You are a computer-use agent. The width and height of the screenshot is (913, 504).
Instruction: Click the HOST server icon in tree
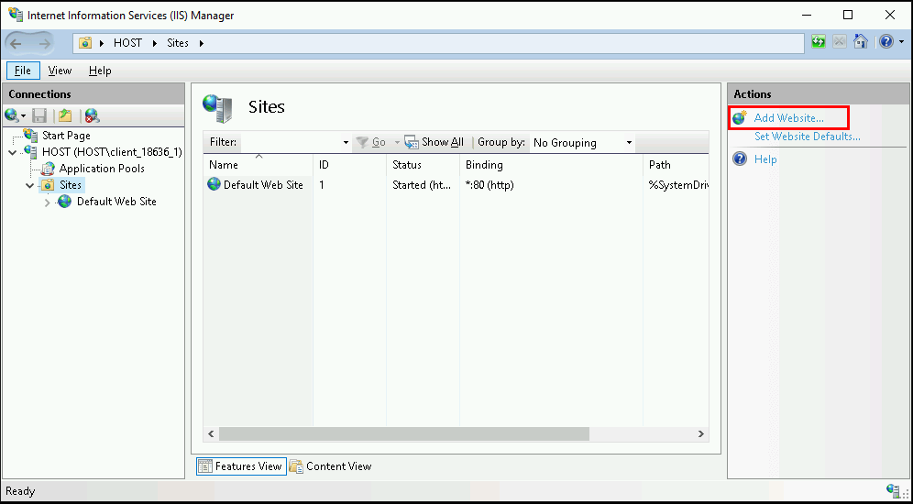30,152
